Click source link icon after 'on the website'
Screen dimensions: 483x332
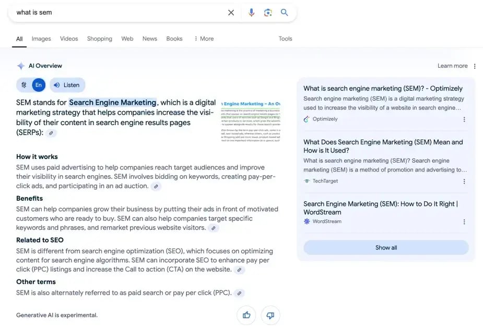(239, 270)
